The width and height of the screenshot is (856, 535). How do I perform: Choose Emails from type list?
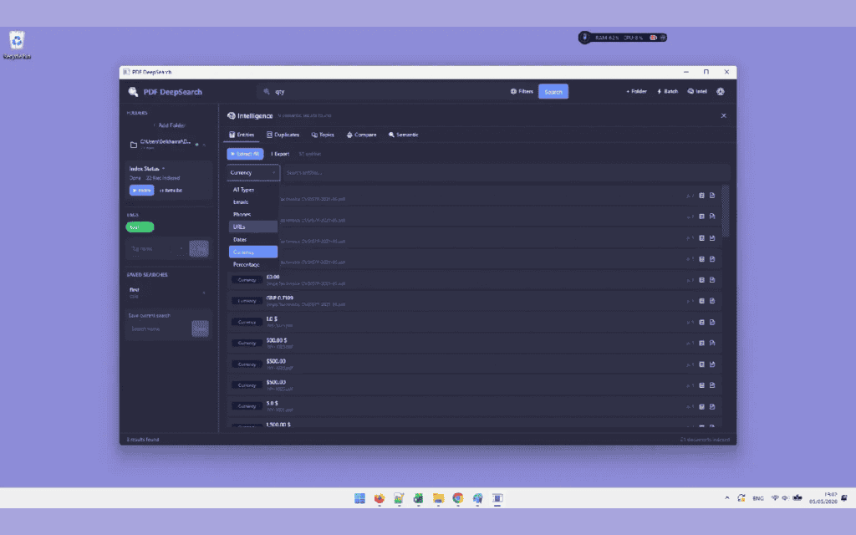pos(253,202)
